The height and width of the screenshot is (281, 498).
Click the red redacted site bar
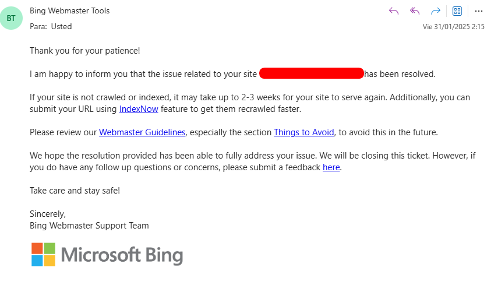(311, 74)
